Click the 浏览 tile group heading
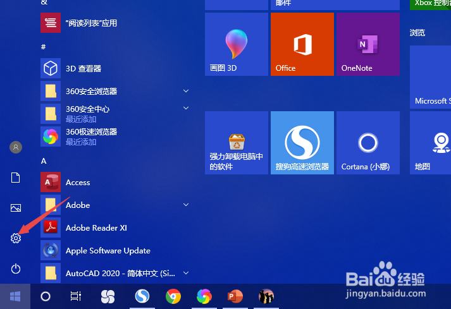This screenshot has height=309, width=451. coord(417,33)
